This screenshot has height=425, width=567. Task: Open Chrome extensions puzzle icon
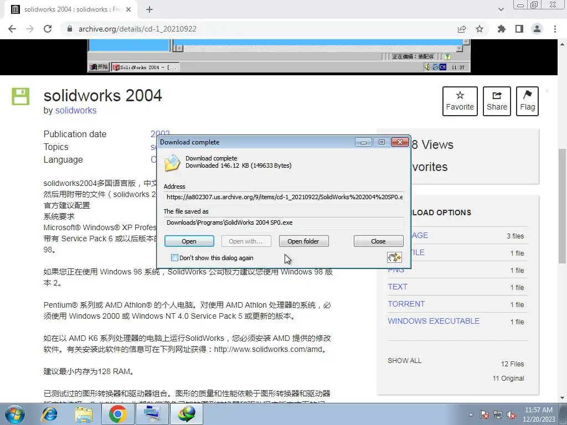coord(502,29)
